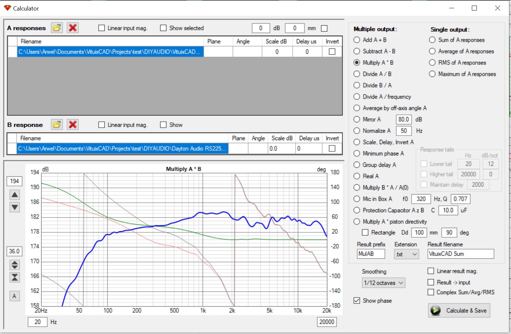
Task: Click up arrow below 194 box
Action: point(15,195)
